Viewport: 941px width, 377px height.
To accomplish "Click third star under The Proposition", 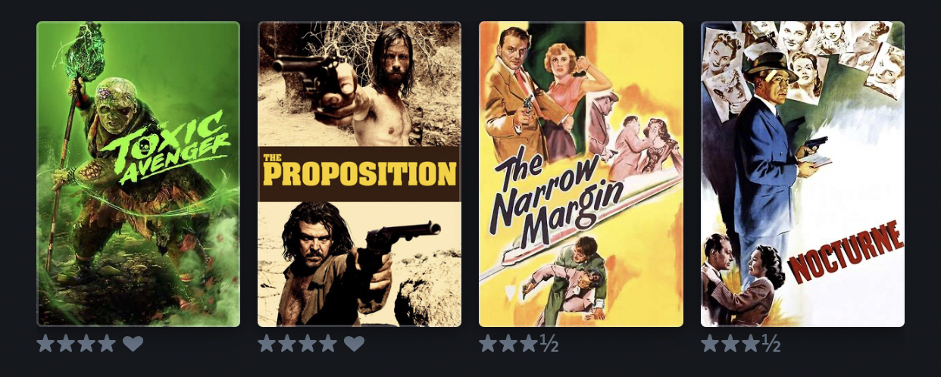I will (308, 344).
